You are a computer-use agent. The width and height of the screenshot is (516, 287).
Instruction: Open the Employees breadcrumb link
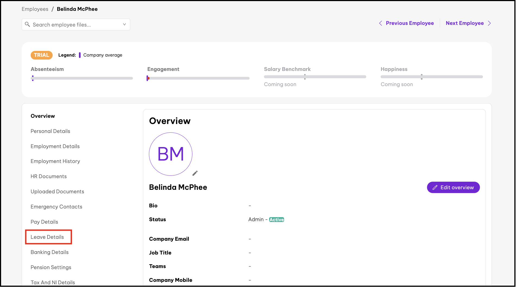35,9
